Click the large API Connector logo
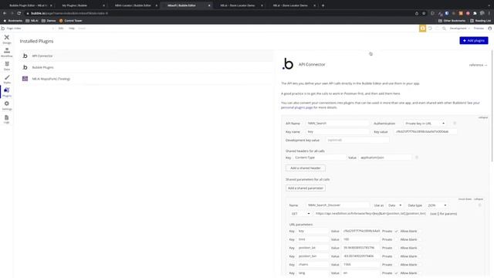Viewport: 494px width, 278px height. (288, 64)
